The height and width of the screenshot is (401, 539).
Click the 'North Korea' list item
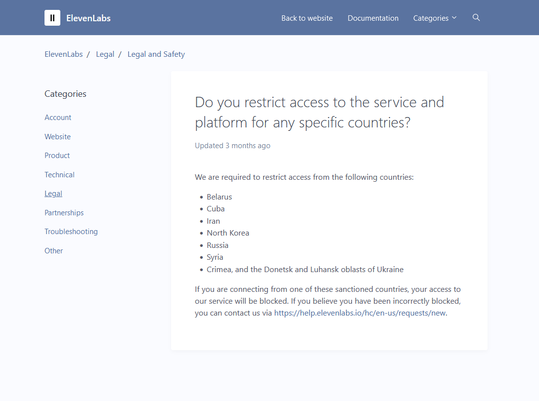228,233
